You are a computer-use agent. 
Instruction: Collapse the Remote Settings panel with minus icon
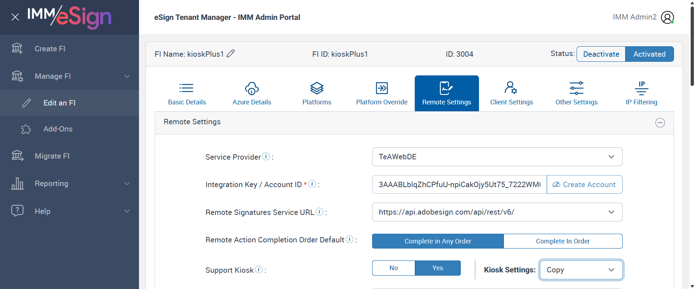click(x=660, y=123)
